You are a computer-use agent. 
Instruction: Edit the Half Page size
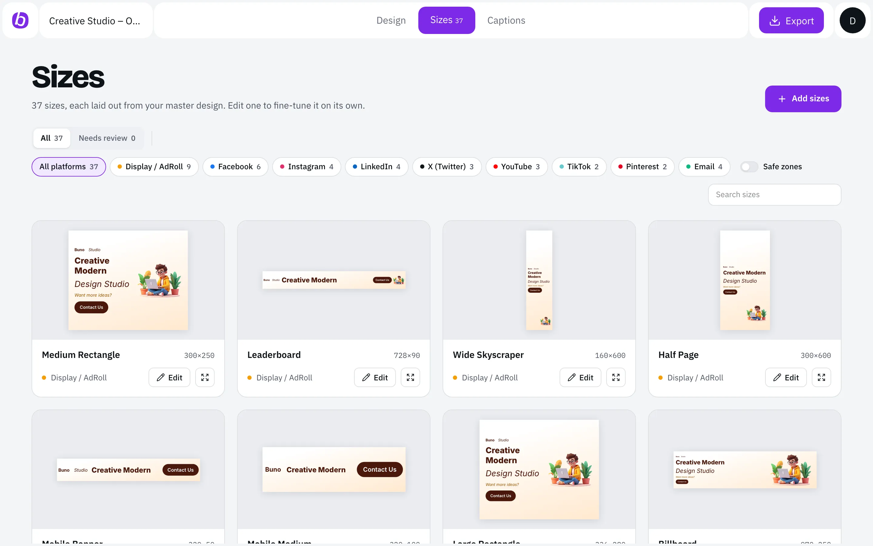[x=786, y=377]
